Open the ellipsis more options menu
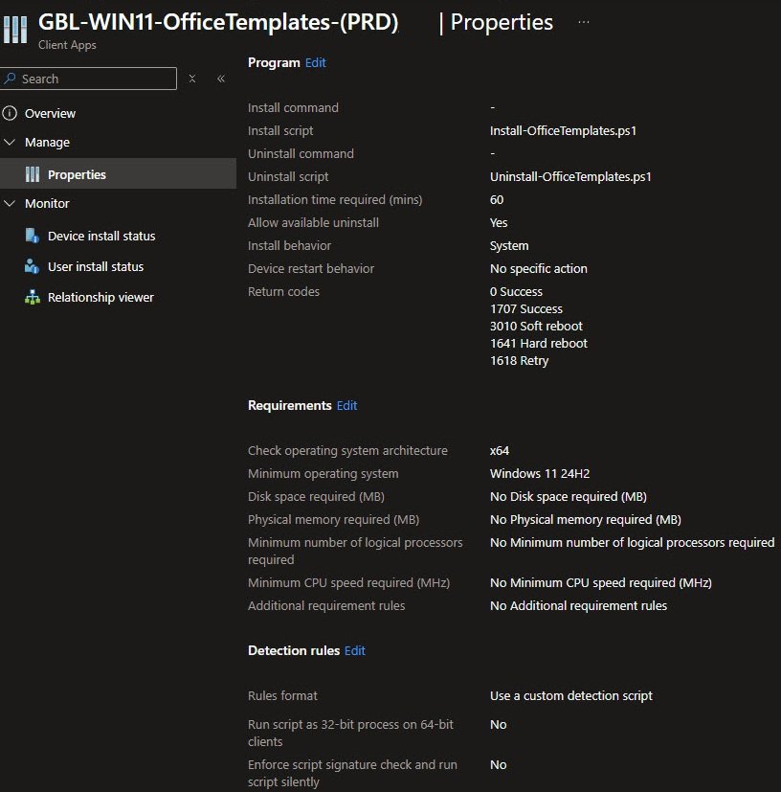The image size is (781, 792). point(584,22)
